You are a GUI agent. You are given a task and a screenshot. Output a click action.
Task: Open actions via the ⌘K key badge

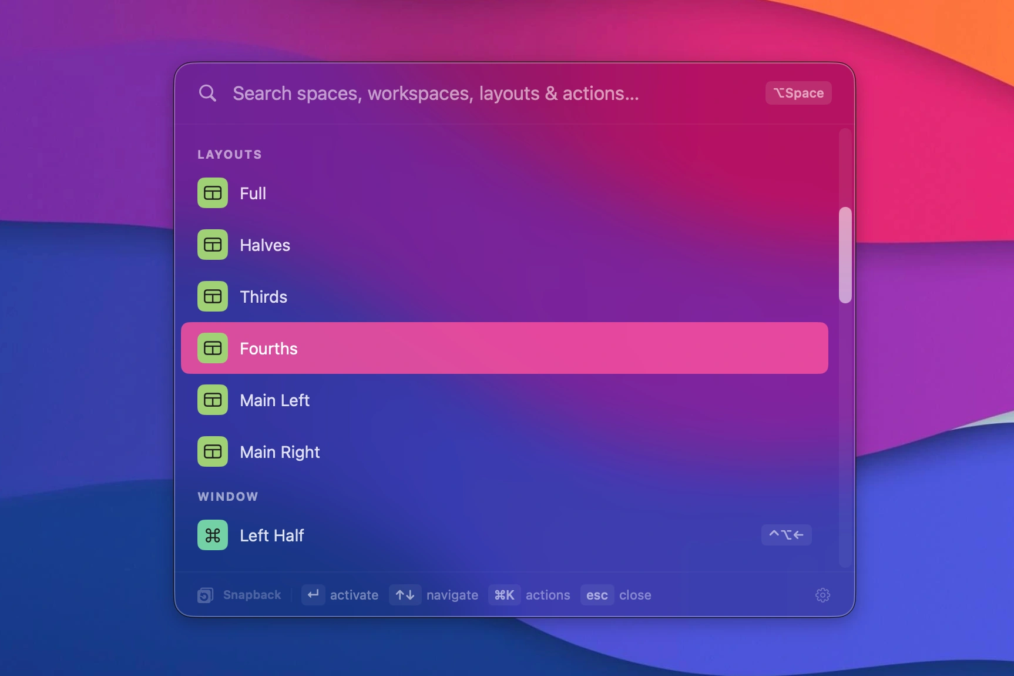point(504,595)
